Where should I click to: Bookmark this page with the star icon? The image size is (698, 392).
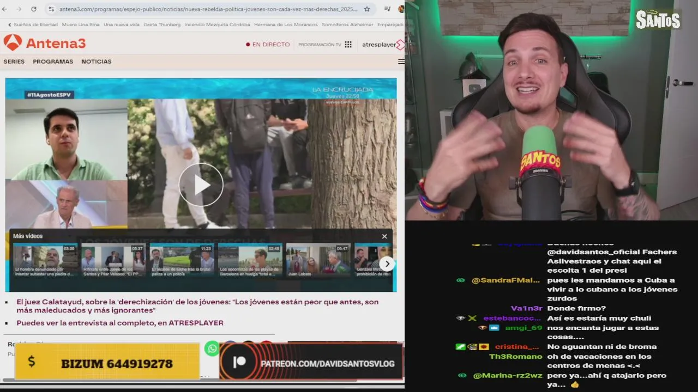coord(367,9)
